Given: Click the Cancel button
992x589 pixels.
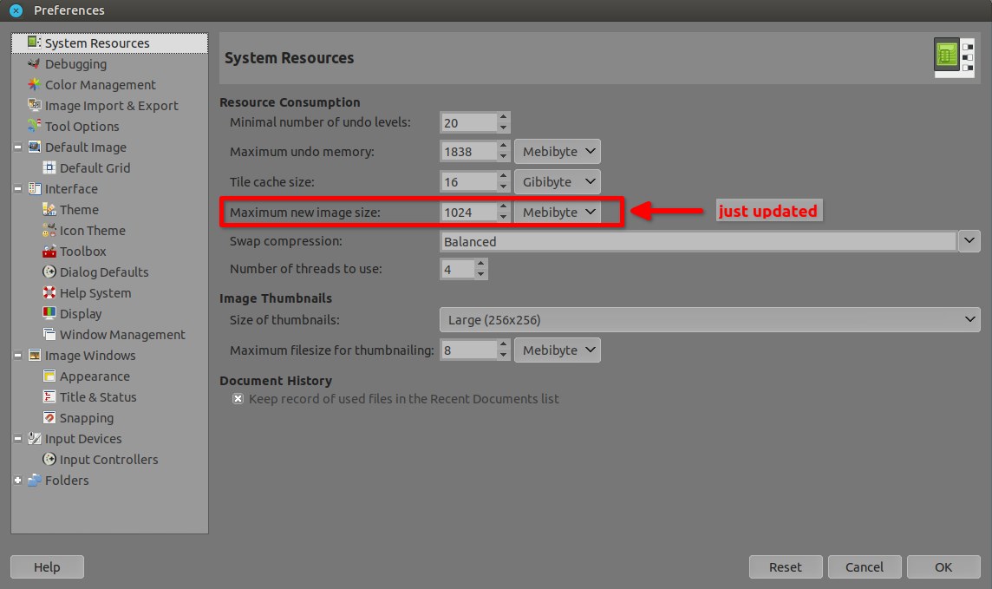Looking at the screenshot, I should pyautogui.click(x=865, y=566).
